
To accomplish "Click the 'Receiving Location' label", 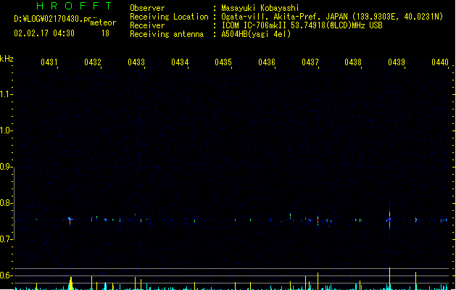I will click(169, 17).
